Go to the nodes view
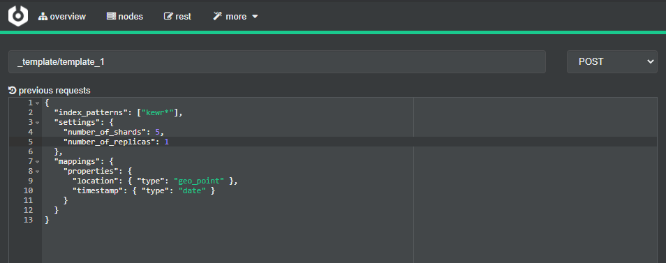Image resolution: width=666 pixels, height=263 pixels. pos(125,17)
